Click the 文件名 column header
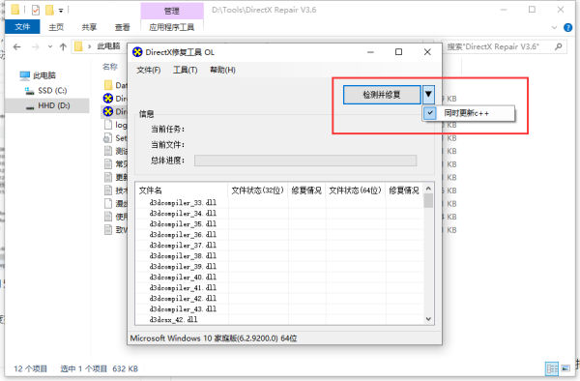The height and width of the screenshot is (381, 580). 182,190
